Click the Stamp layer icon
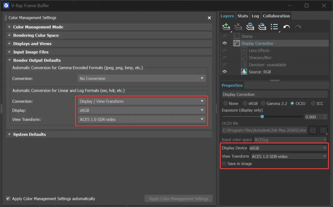The height and width of the screenshot is (207, 333). 236,36
